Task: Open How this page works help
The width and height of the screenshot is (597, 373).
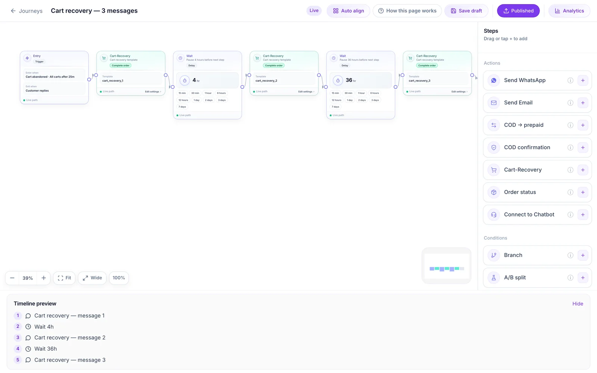Action: pos(407,11)
